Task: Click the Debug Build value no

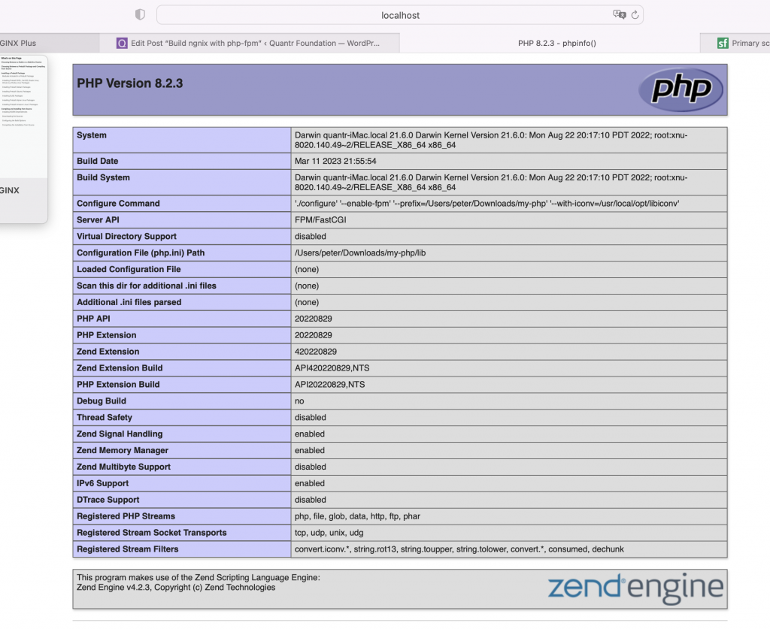Action: tap(299, 401)
